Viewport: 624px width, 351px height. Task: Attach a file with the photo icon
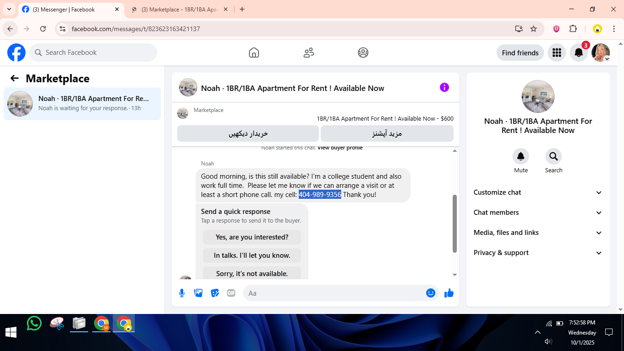(198, 293)
